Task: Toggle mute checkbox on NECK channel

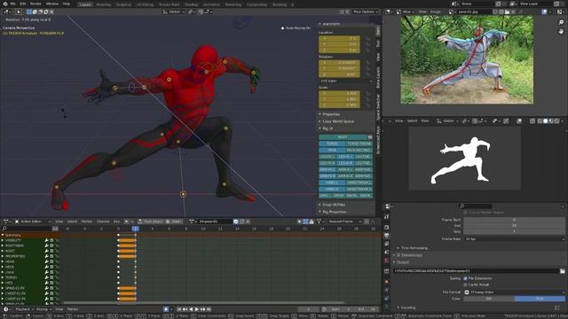Action: [51, 267]
